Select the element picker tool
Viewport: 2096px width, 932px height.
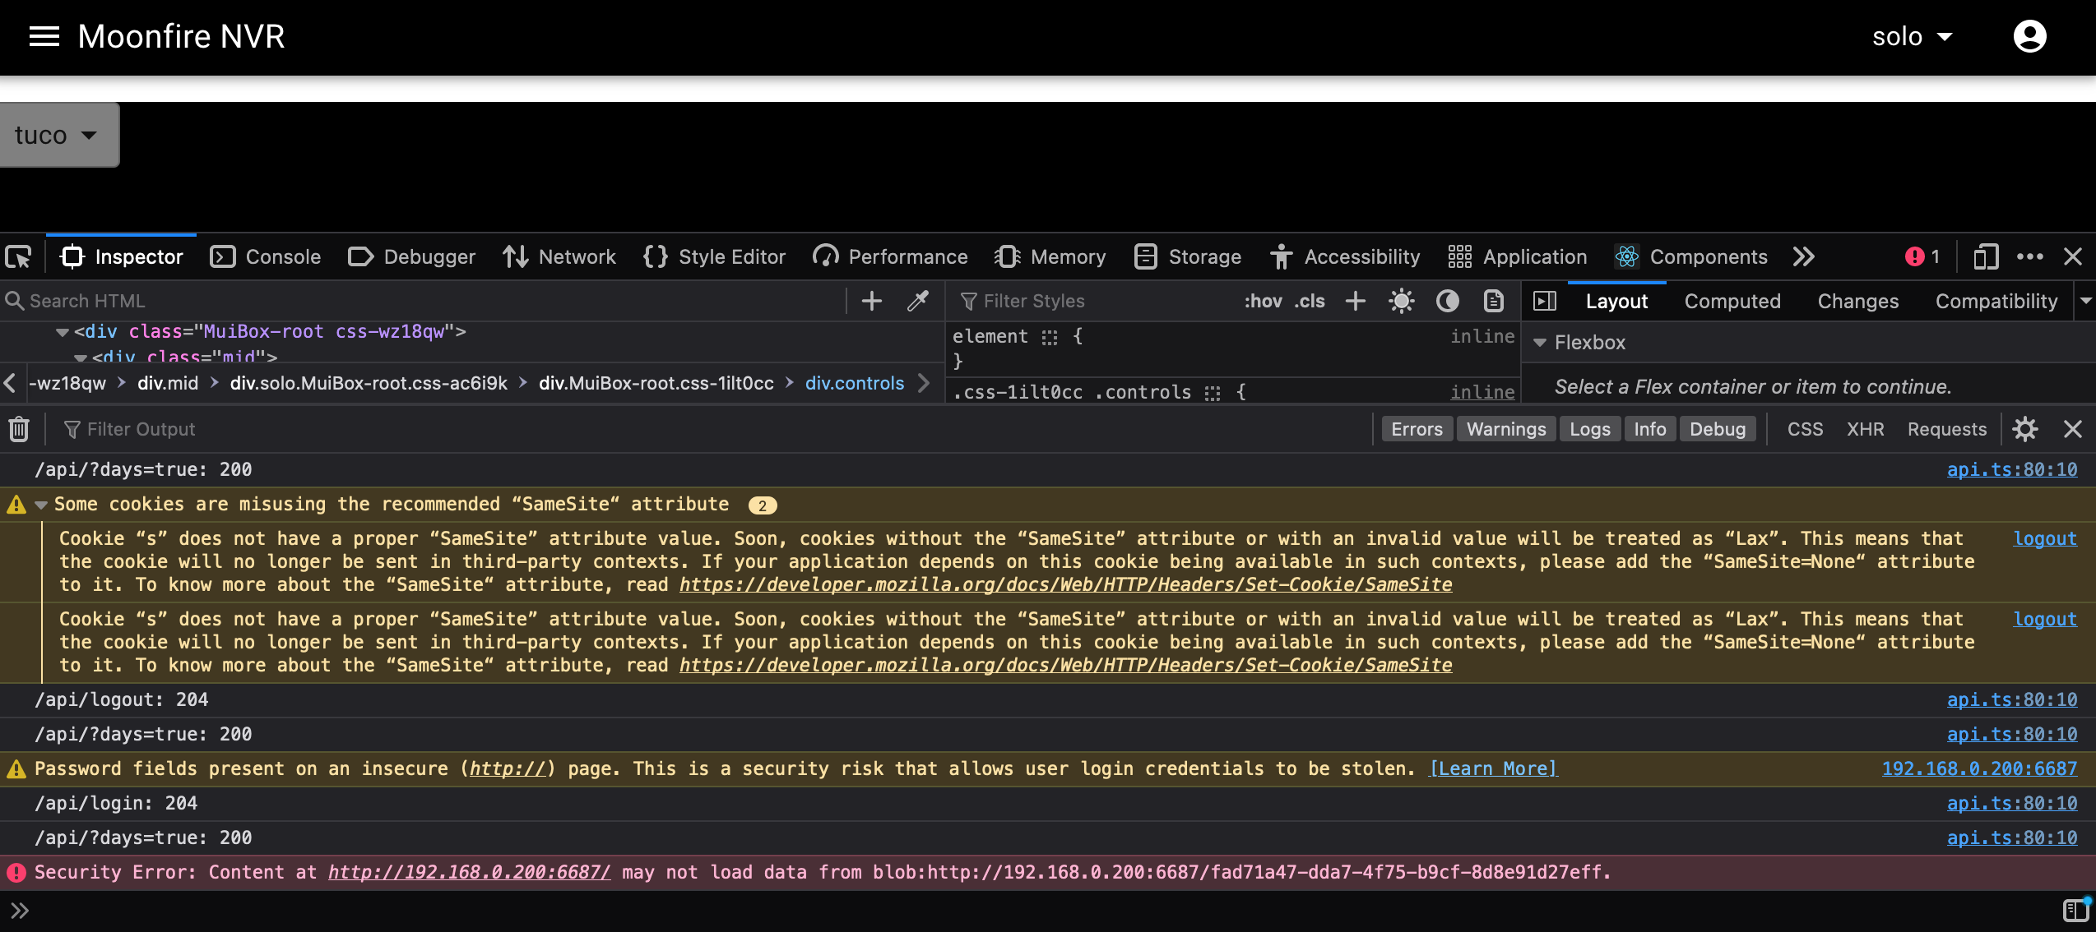pos(18,256)
